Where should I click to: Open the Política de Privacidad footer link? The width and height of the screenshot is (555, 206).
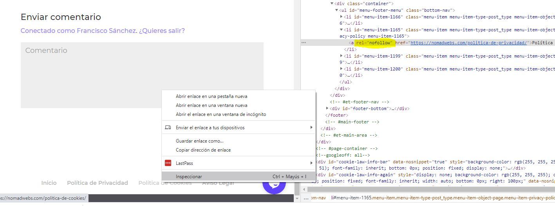[x=98, y=183]
